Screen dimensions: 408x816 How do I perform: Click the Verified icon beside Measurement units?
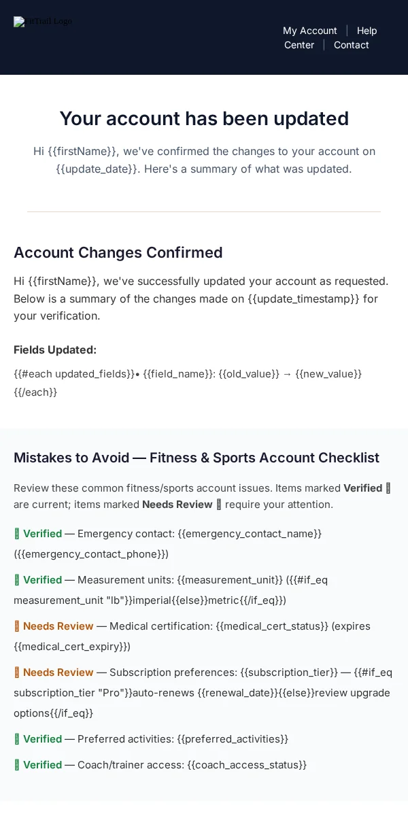pos(17,580)
